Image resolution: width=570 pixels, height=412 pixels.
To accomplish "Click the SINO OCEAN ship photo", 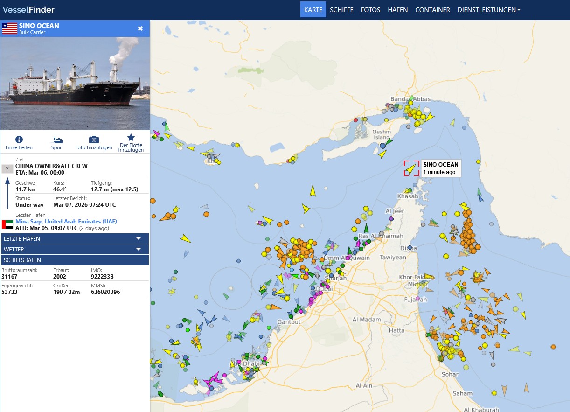I will tap(75, 83).
